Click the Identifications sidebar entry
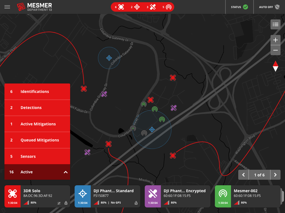Screen dimensions: 285x213 click(x=37, y=92)
